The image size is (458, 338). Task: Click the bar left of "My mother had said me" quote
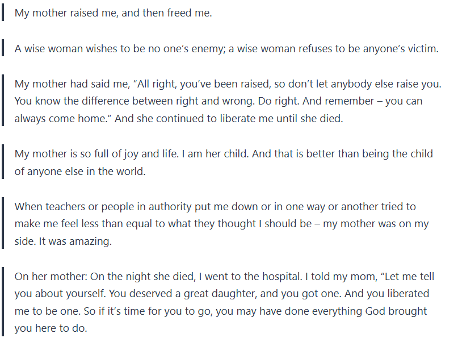[x=3, y=102]
